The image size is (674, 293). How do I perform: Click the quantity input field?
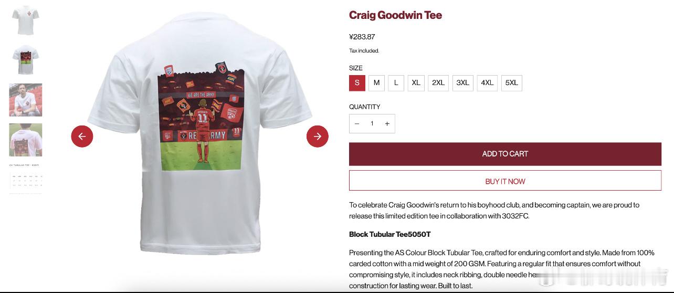(x=372, y=124)
